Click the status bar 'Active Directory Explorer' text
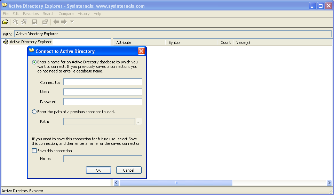 [x=22, y=191]
